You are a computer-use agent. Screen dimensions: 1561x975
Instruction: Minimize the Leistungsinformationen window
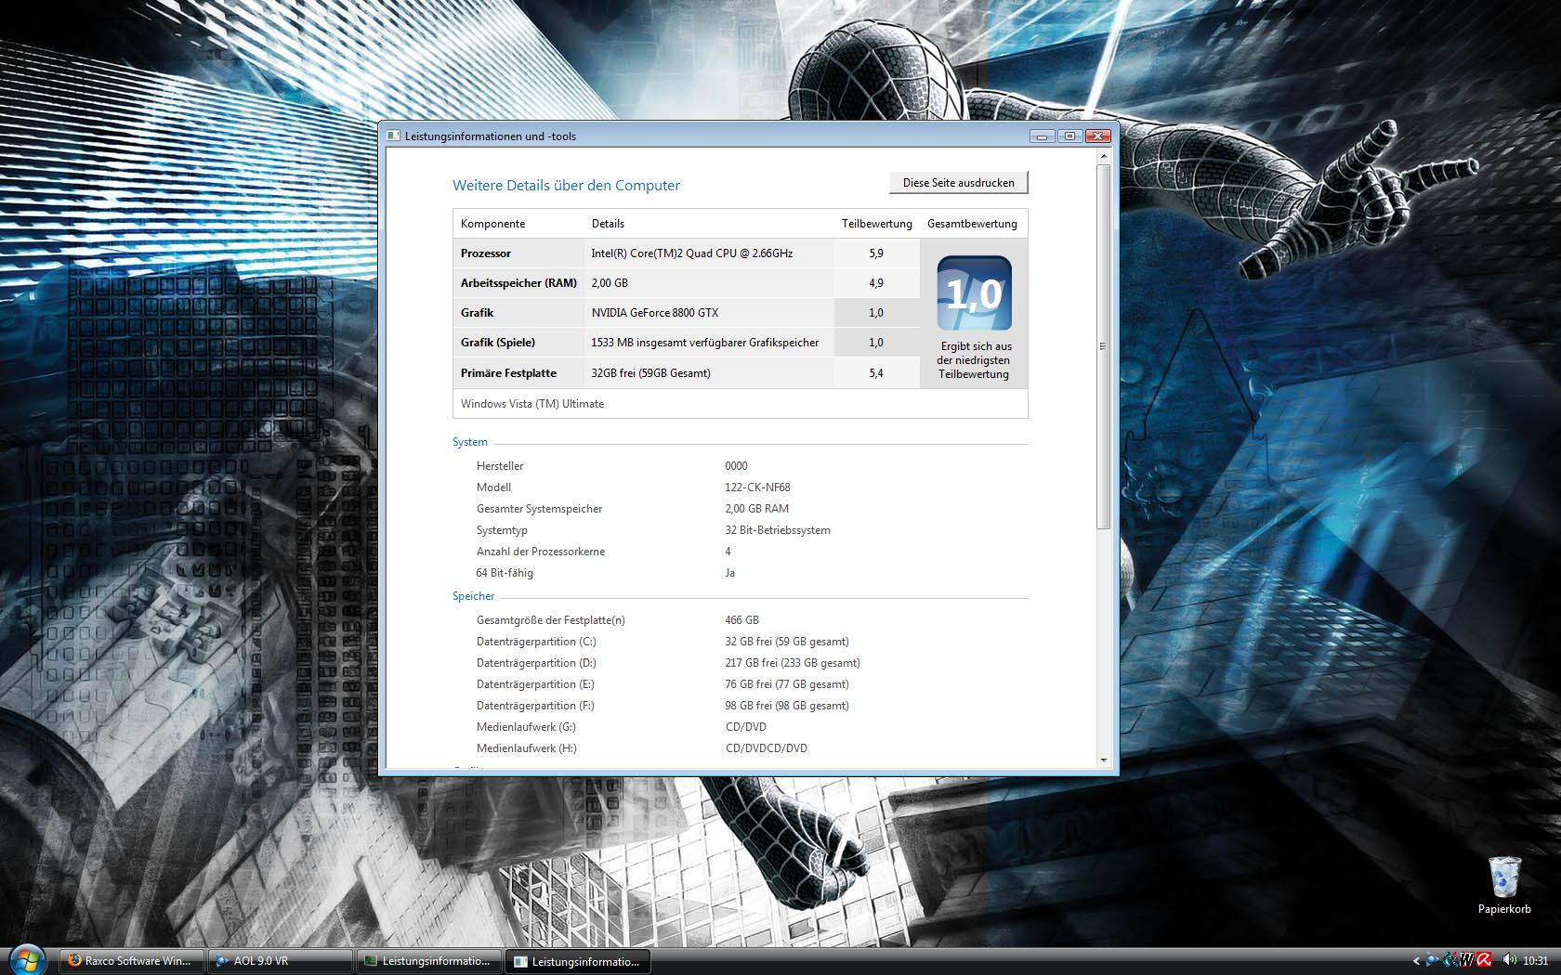pos(1043,136)
